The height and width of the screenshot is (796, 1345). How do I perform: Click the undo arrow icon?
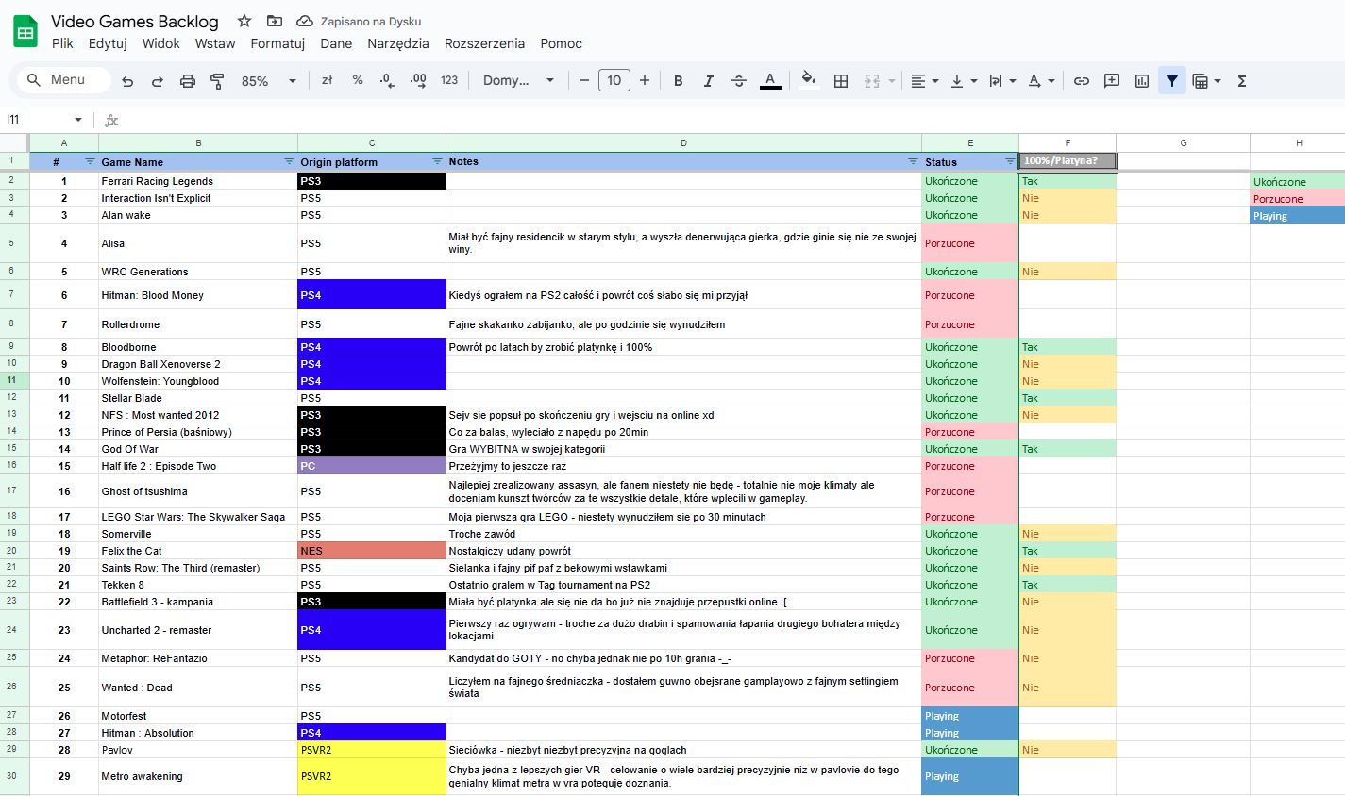pyautogui.click(x=127, y=81)
